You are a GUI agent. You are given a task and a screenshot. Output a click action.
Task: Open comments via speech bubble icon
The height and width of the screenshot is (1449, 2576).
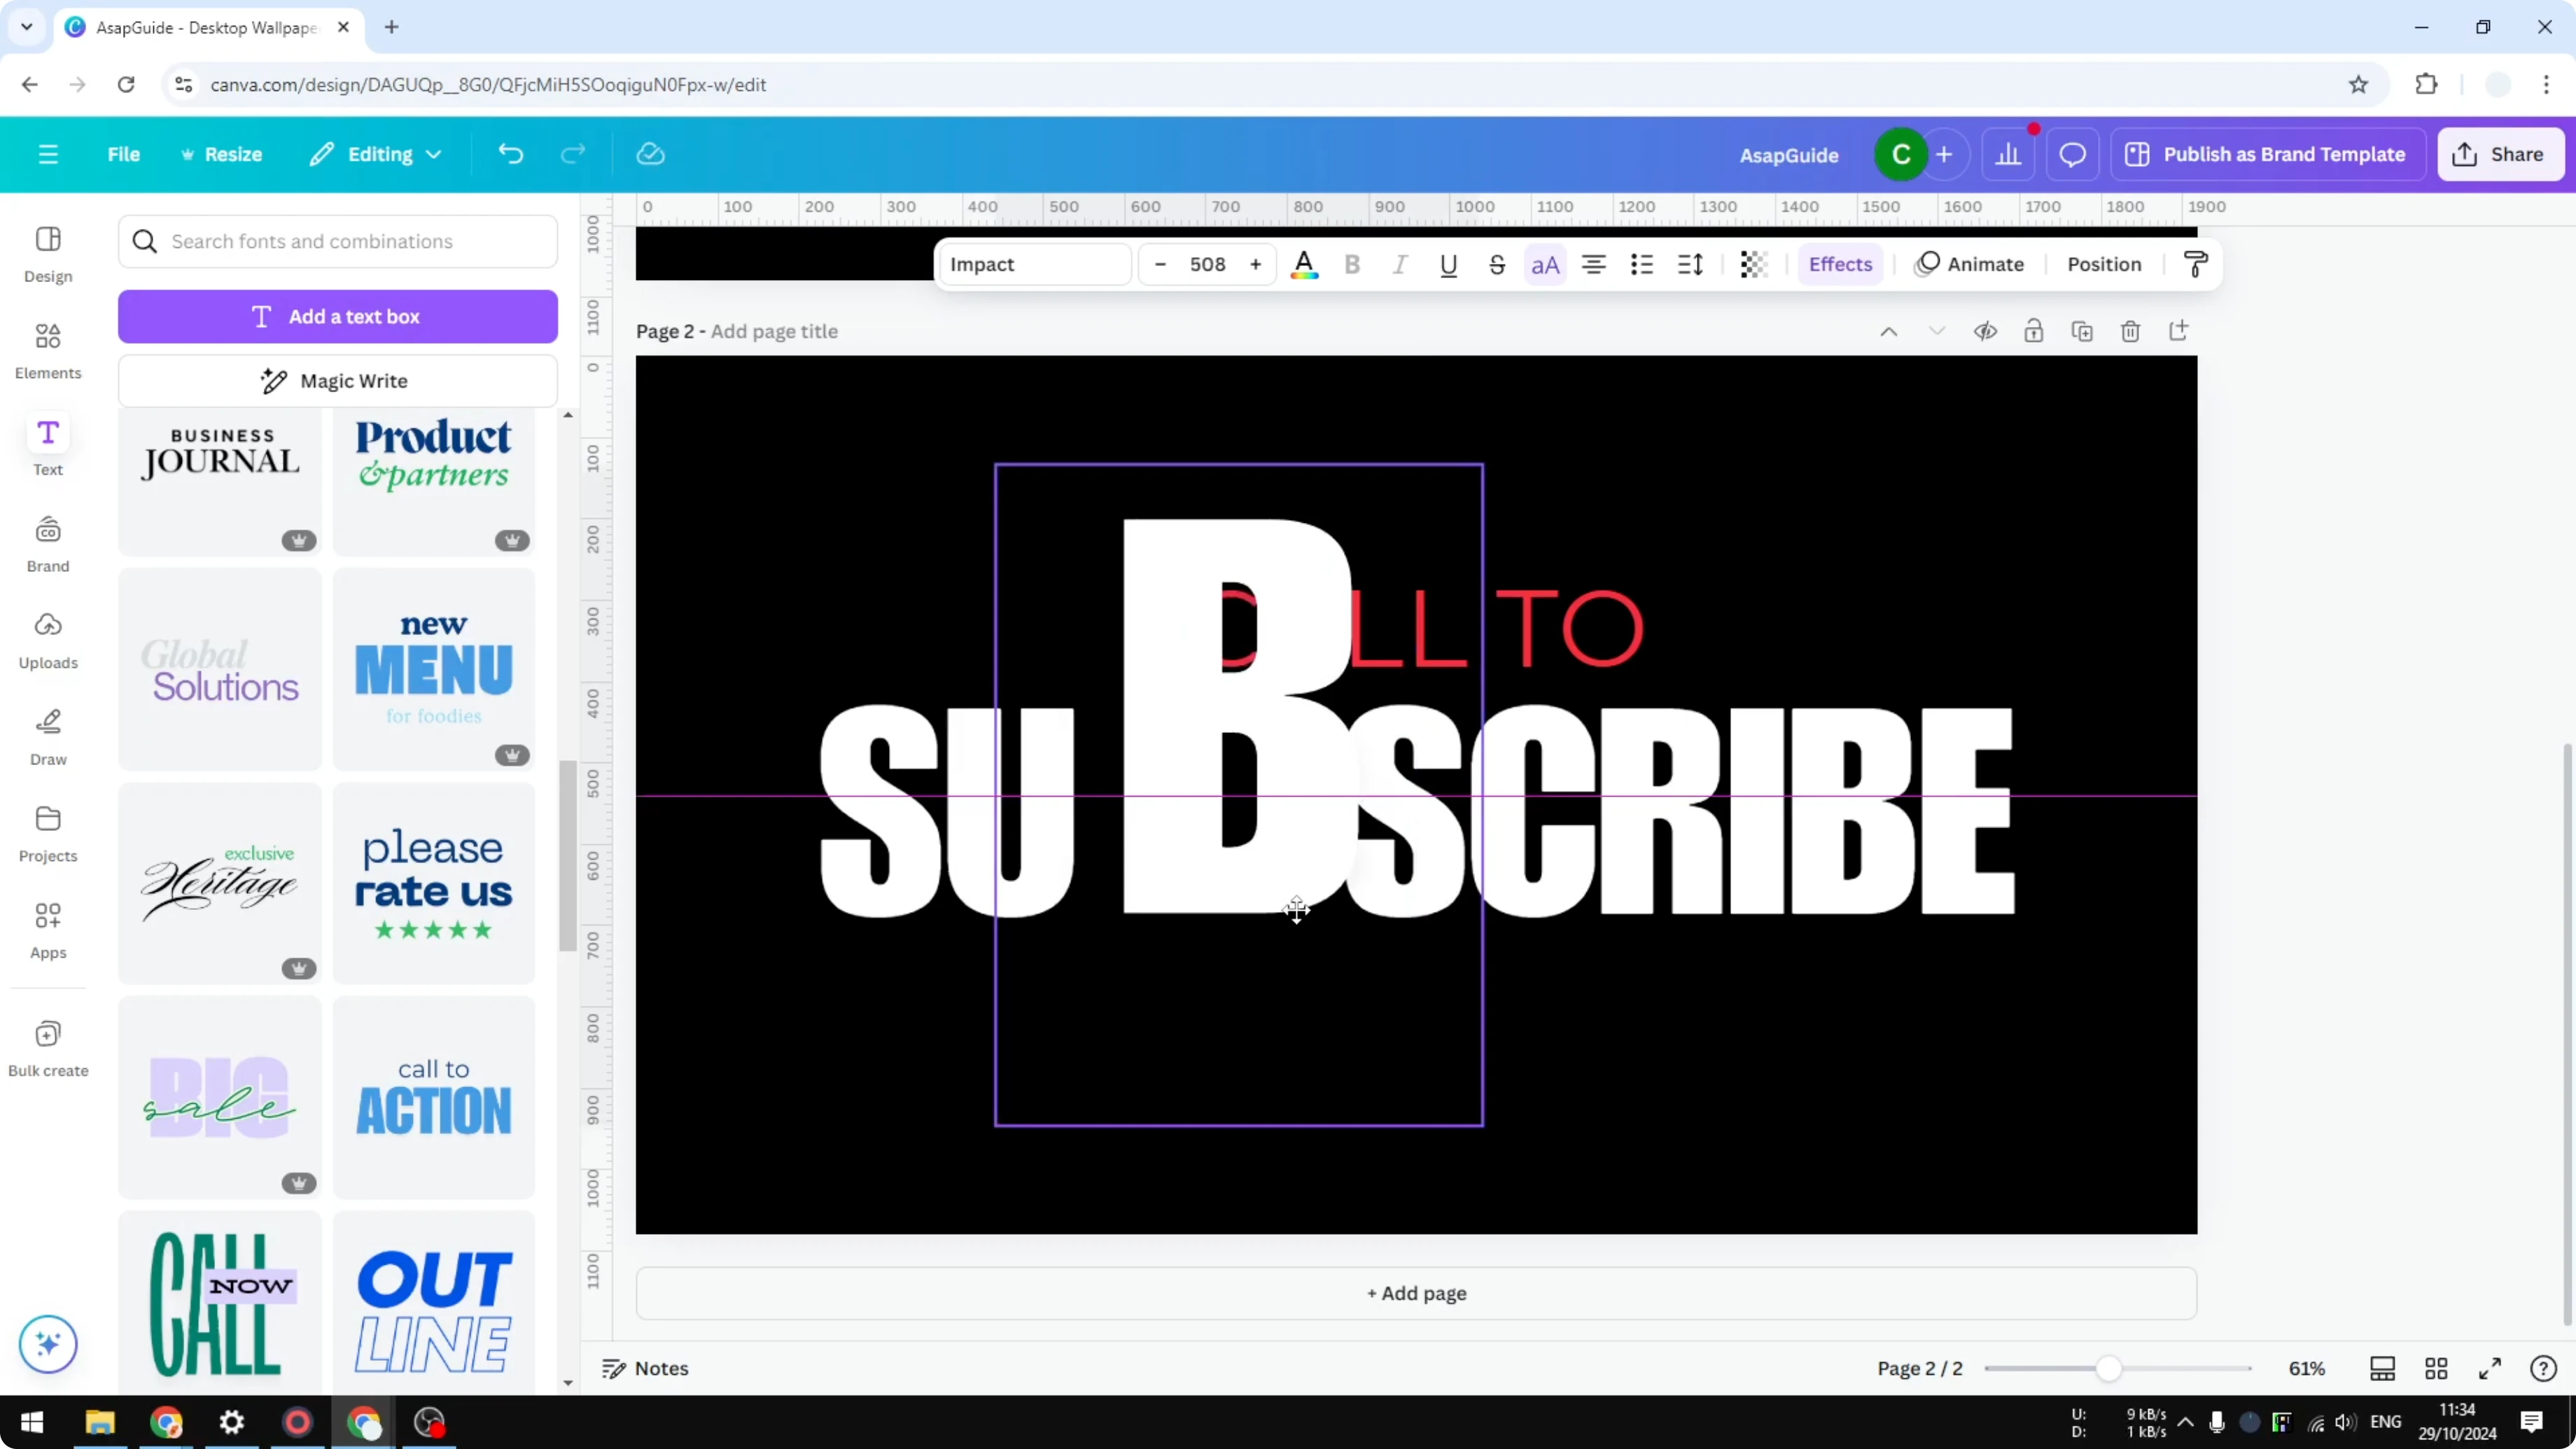pyautogui.click(x=2072, y=154)
